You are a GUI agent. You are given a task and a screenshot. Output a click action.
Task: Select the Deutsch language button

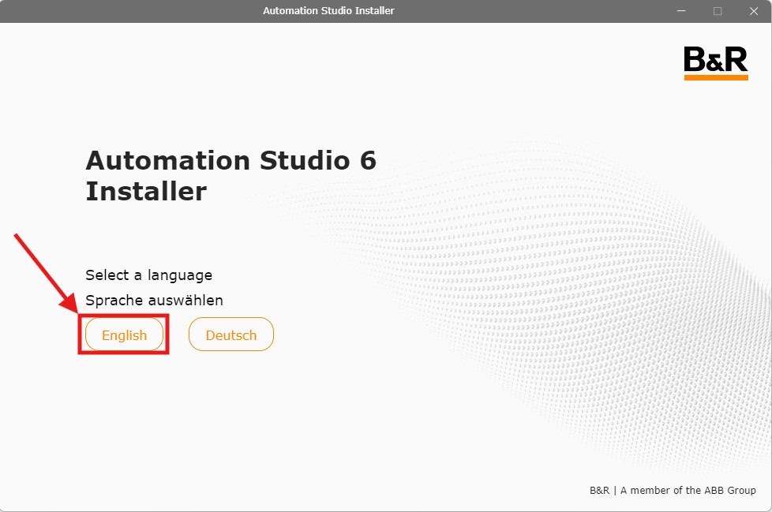coord(231,334)
